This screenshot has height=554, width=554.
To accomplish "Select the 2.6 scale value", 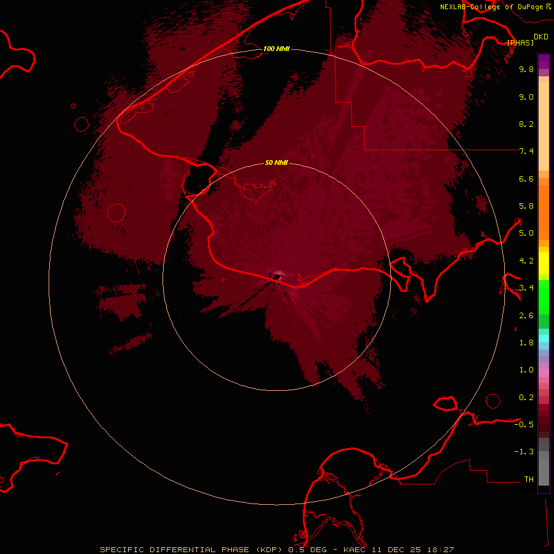I will 526,316.
